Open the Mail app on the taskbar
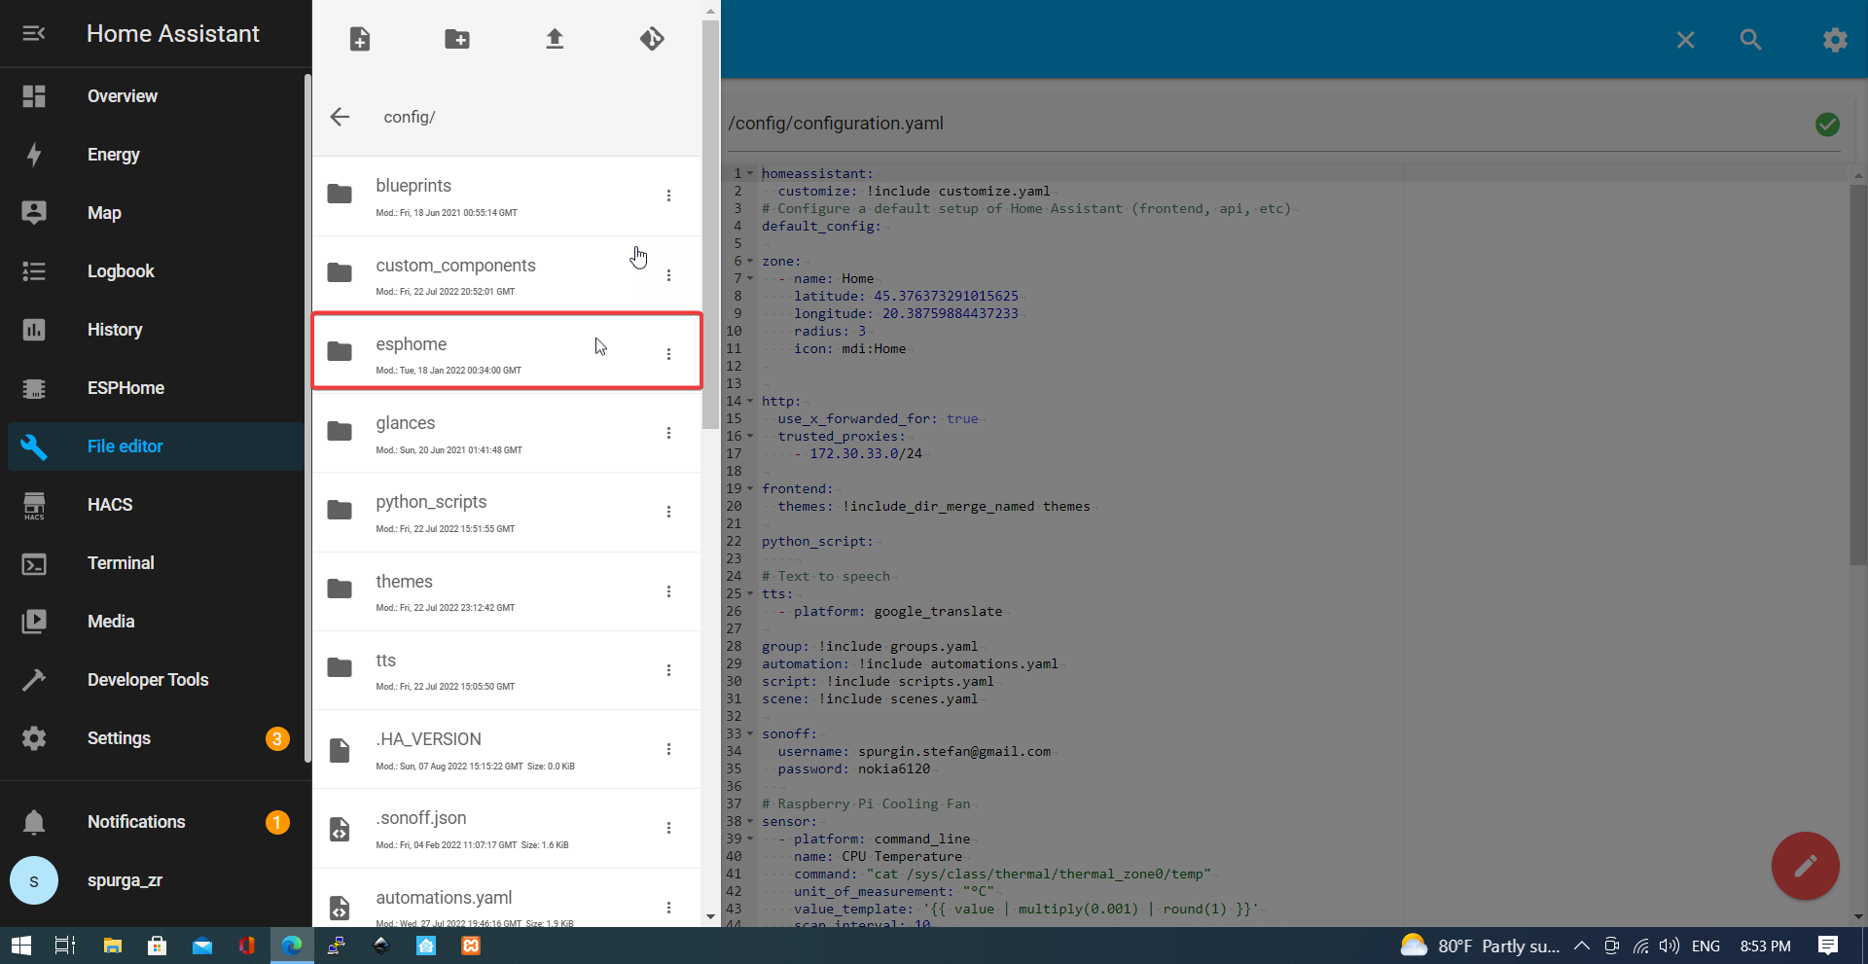This screenshot has width=1868, height=964. coord(202,946)
